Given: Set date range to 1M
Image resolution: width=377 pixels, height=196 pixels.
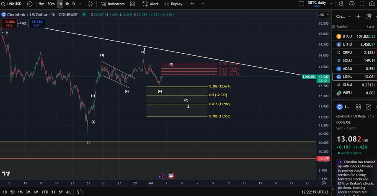Looking at the screenshot, I should click(x=20, y=192).
